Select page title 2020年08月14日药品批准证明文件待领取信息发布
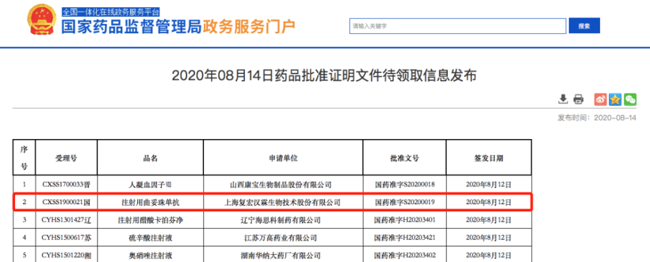Image resolution: width=650 pixels, height=262 pixels. [x=324, y=75]
